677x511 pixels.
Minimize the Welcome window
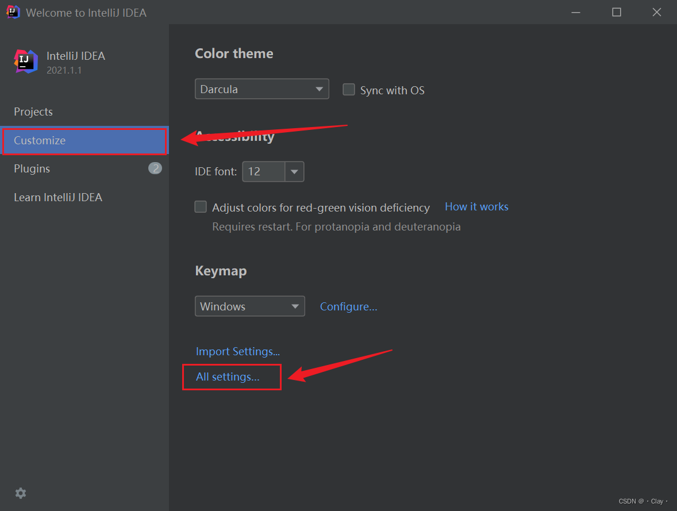coord(575,12)
